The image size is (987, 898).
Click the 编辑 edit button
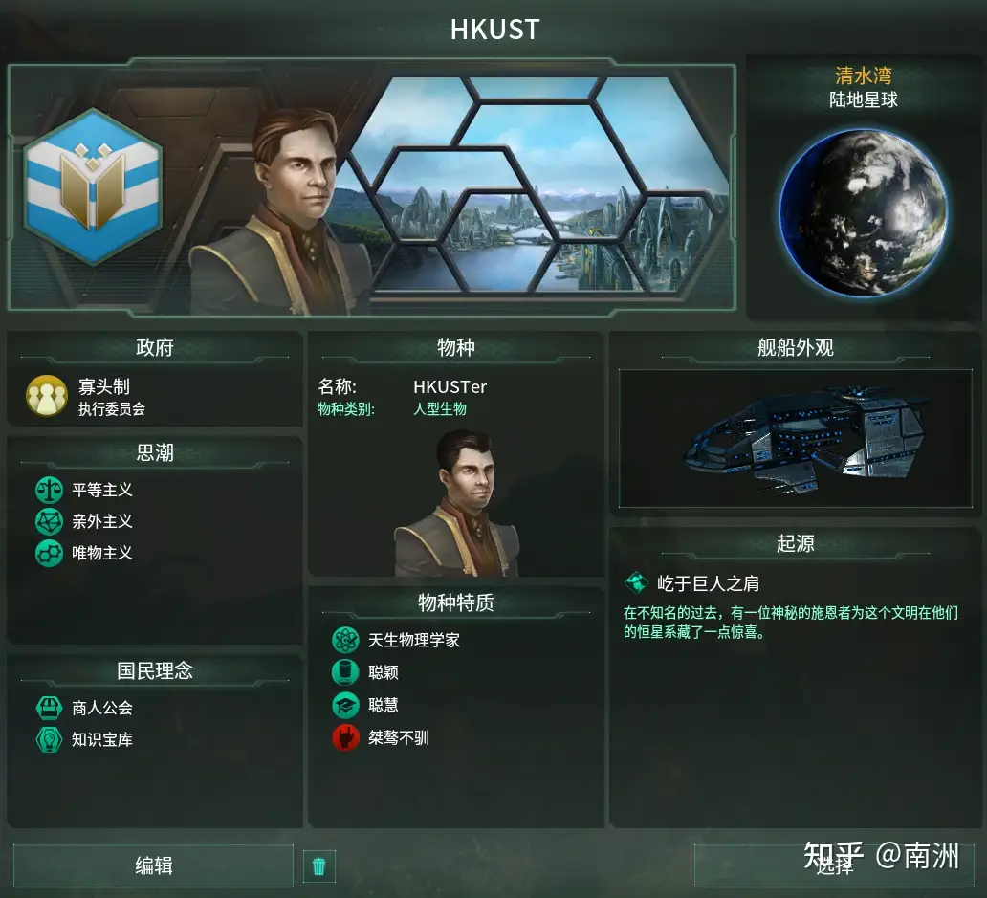point(154,865)
